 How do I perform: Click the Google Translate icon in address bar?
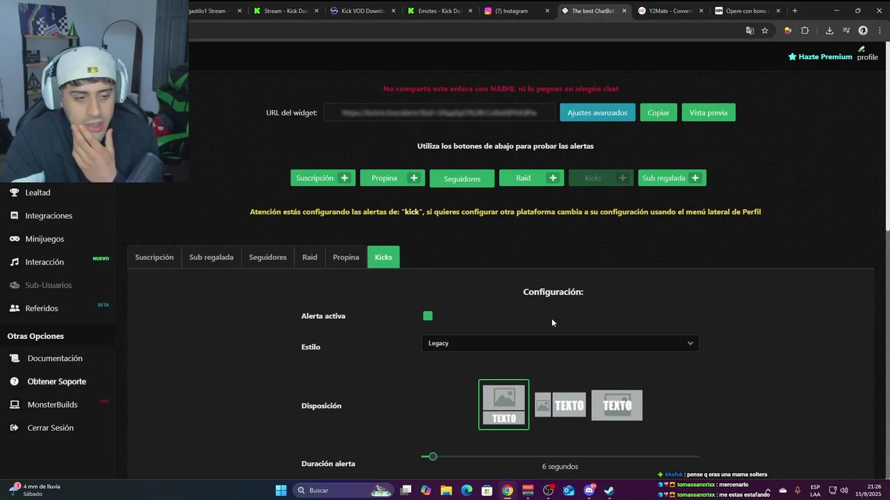(750, 31)
